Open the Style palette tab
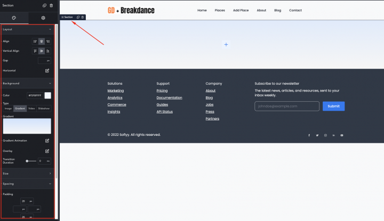Viewport: 384px width, 221px height. pos(14,18)
